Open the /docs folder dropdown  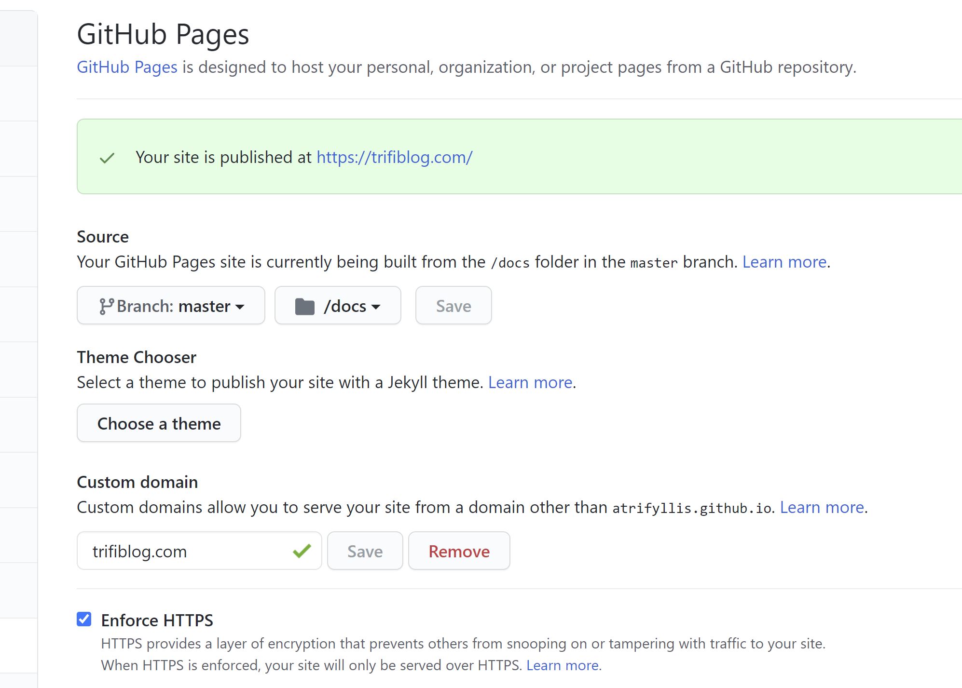338,306
